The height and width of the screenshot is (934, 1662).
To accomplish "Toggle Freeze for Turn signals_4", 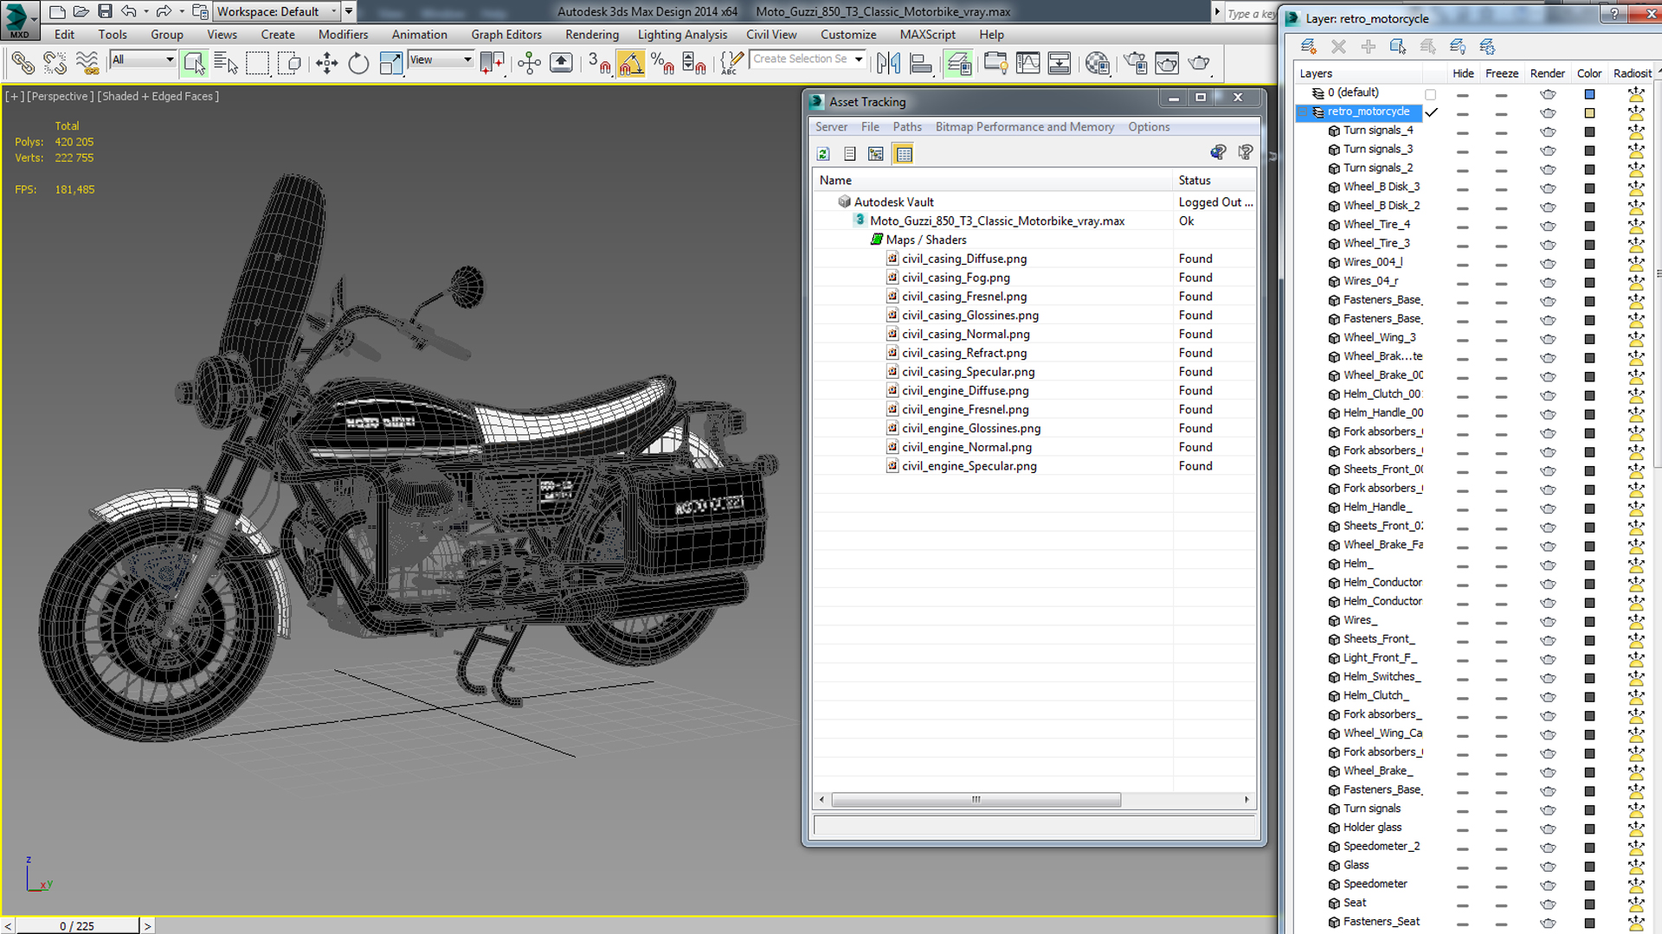I will pos(1501,132).
